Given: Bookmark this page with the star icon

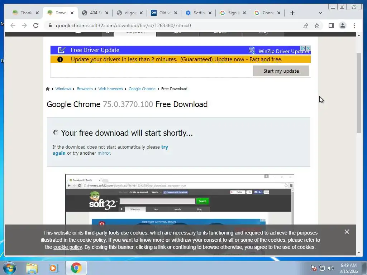Looking at the screenshot, I should [317, 25].
